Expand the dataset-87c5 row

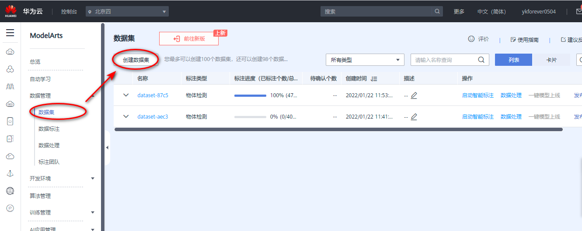(x=126, y=95)
